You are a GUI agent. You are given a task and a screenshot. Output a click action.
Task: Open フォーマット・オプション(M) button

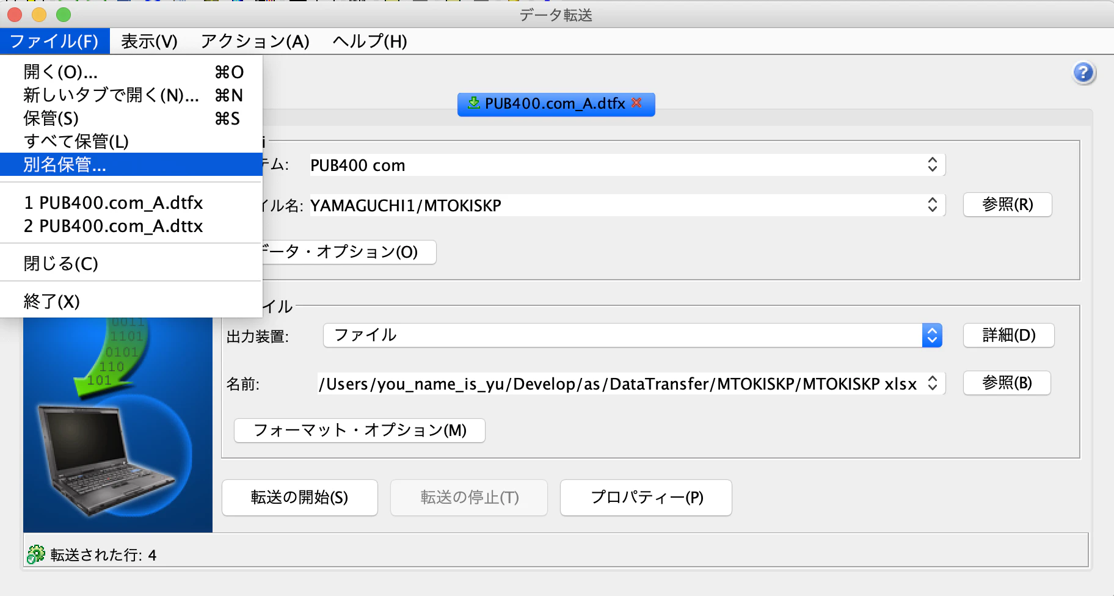(360, 431)
